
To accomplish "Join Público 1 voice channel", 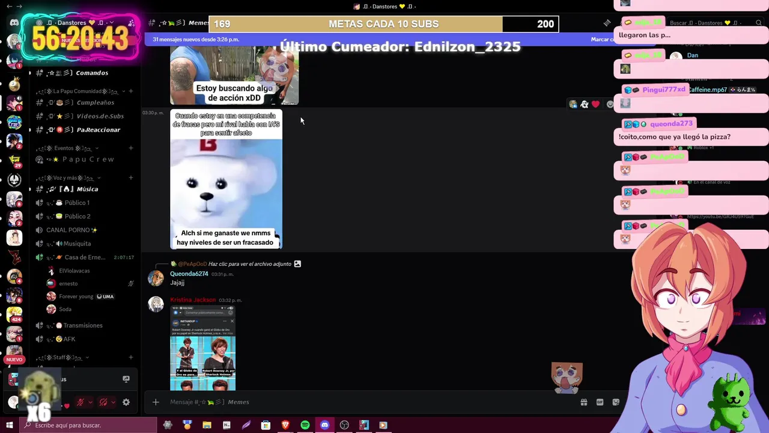I will click(x=84, y=203).
